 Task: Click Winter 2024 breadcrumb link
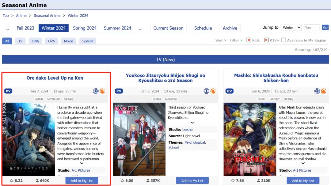[78, 16]
